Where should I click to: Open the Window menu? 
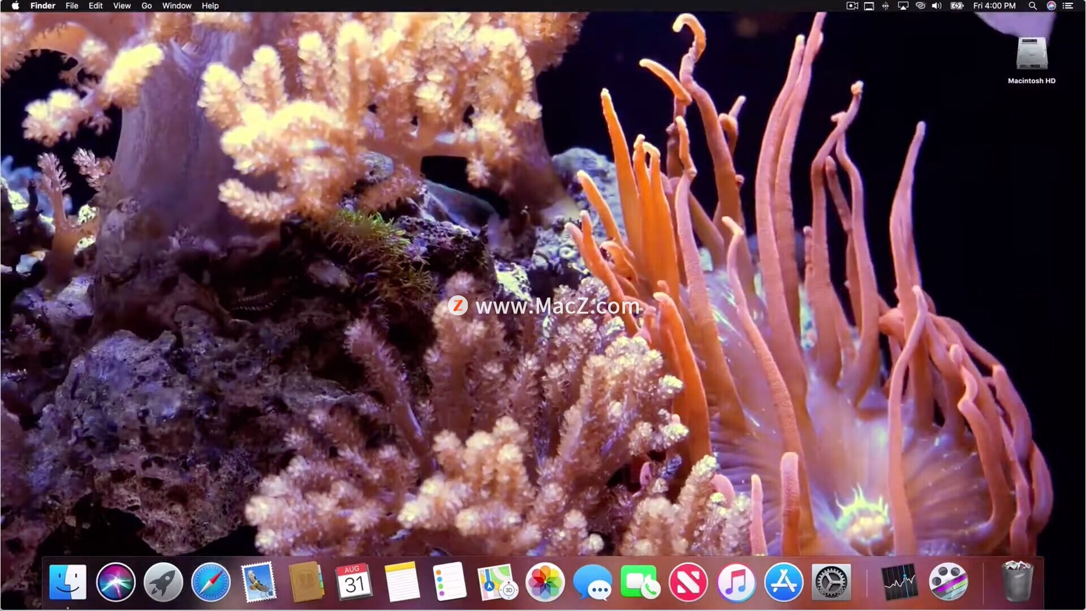pos(176,6)
